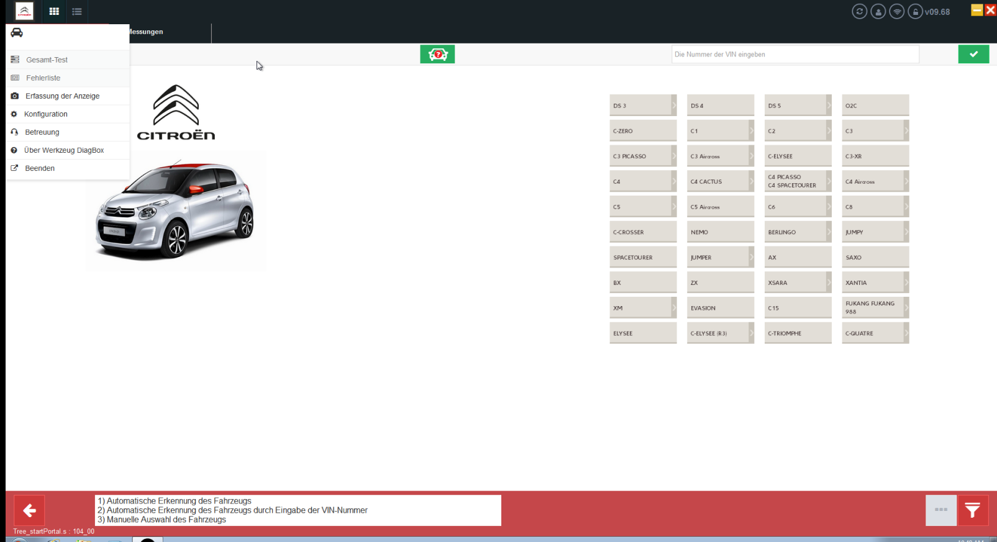Screen dimensions: 997x542
Task: Click the VIN number input field
Action: click(x=794, y=55)
